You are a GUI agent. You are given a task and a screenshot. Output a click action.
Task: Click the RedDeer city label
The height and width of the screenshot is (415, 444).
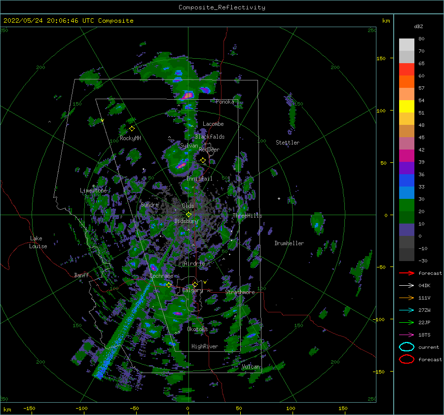[209, 150]
